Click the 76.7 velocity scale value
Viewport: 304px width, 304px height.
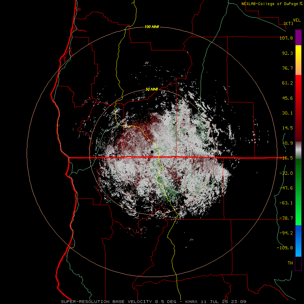tap(287, 68)
